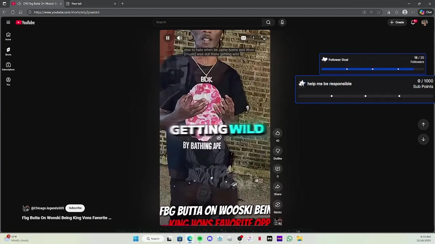Open the @Chicago.legends365 channel link
The height and width of the screenshot is (244, 435).
coord(48,208)
